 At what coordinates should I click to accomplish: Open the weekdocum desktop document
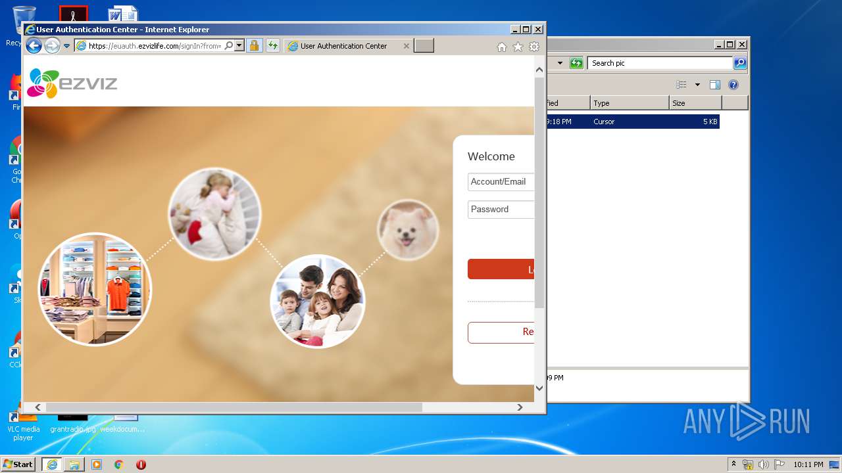point(122,424)
